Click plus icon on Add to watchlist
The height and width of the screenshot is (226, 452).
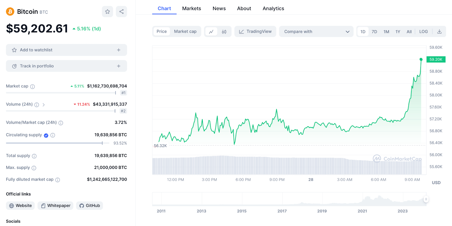pyautogui.click(x=119, y=50)
